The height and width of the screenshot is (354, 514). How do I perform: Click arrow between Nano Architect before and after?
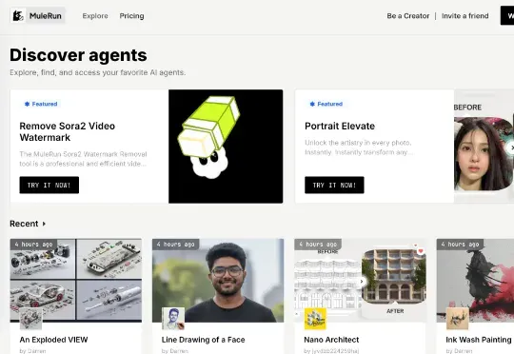[x=362, y=282]
